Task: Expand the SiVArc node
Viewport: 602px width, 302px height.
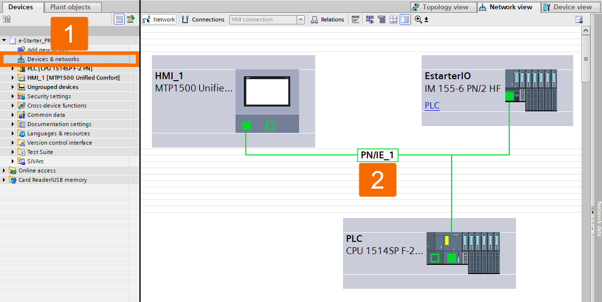Action: pyautogui.click(x=13, y=161)
